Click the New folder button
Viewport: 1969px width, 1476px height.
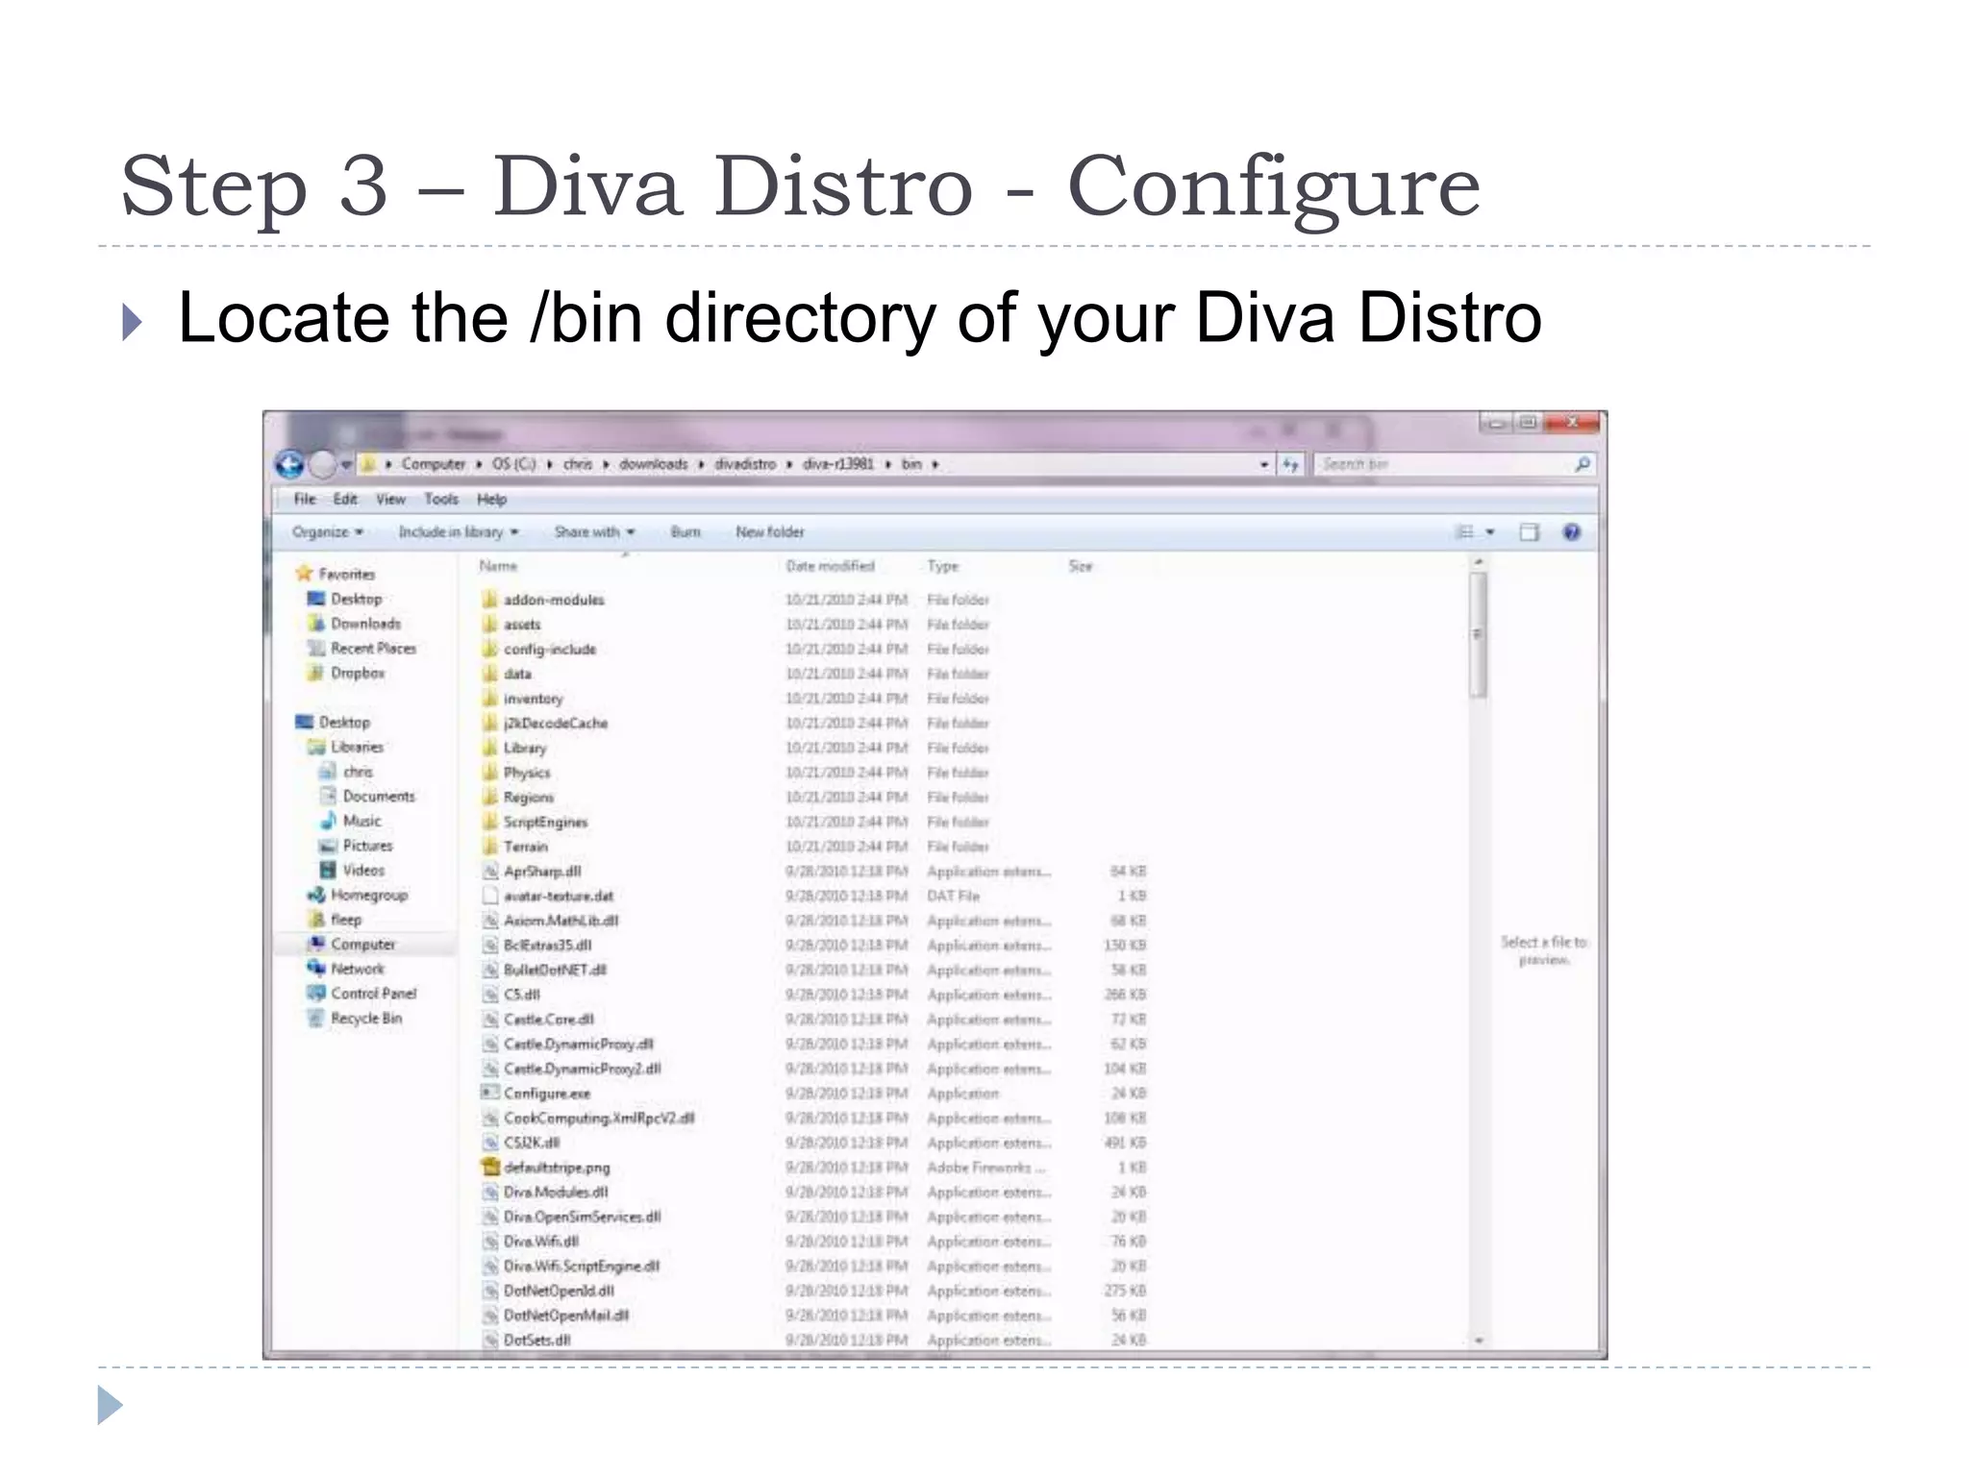tap(770, 531)
